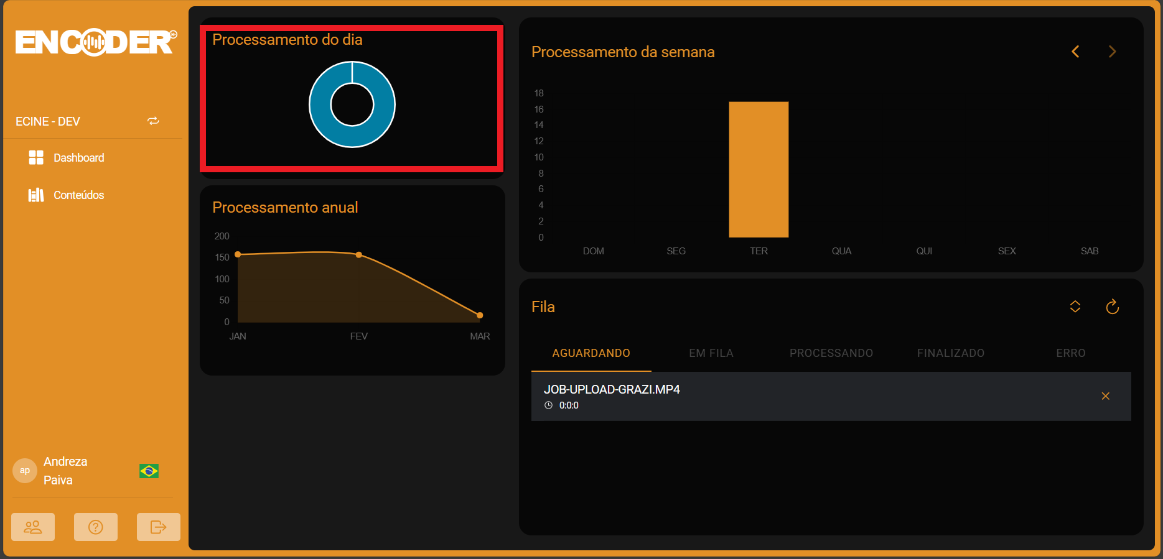
Task: Refresh the Fila queue
Action: (1113, 307)
